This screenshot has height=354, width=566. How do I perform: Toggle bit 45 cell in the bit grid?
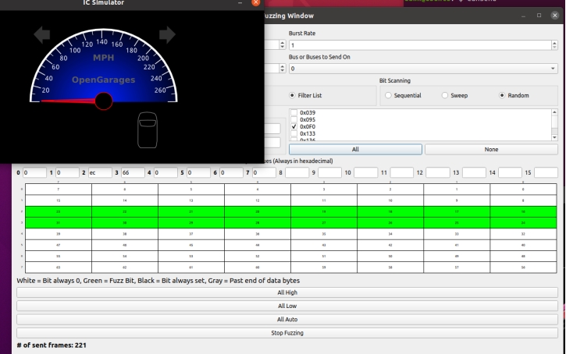pyautogui.click(x=191, y=245)
